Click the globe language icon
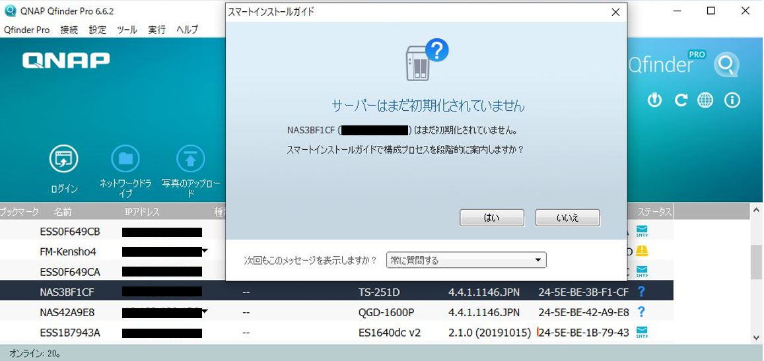The width and height of the screenshot is (764, 361). (x=705, y=100)
